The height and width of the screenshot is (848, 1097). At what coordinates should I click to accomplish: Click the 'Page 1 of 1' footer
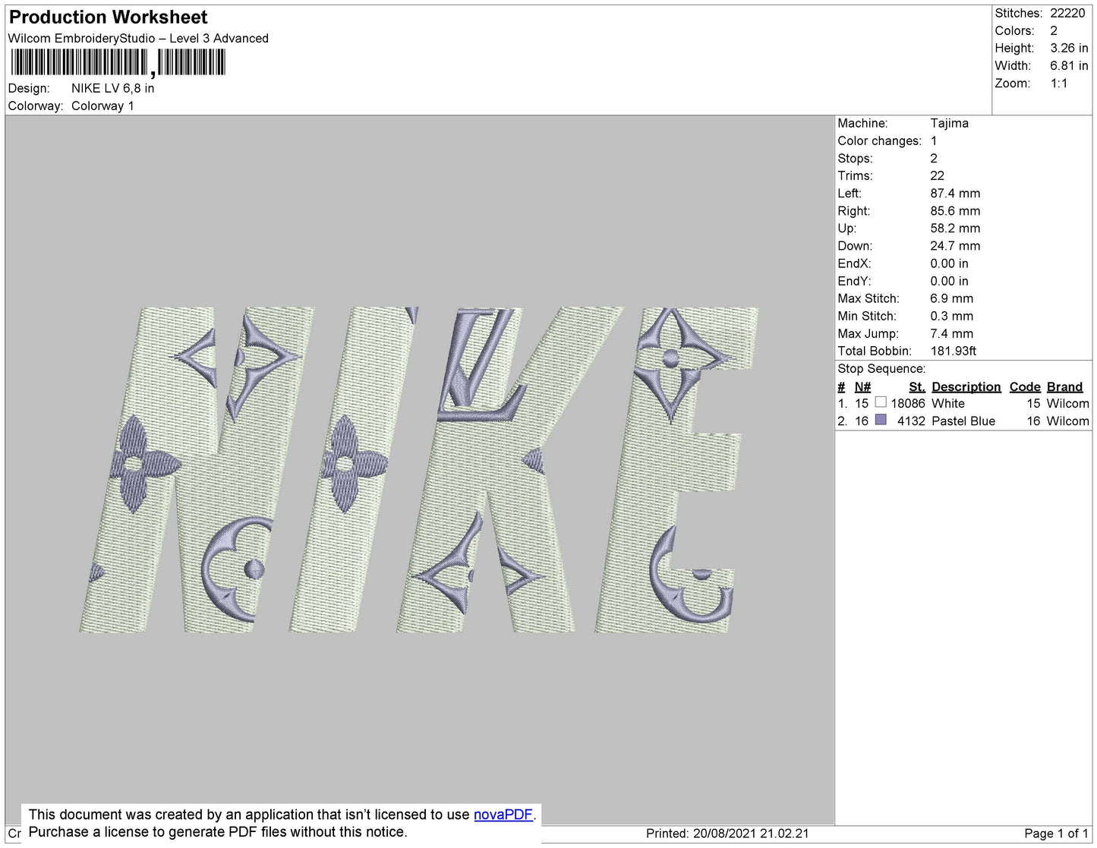click(x=1057, y=834)
